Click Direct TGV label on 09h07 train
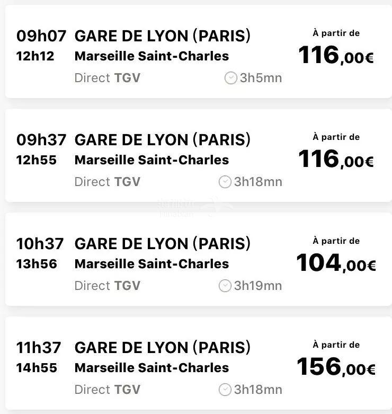 (108, 78)
